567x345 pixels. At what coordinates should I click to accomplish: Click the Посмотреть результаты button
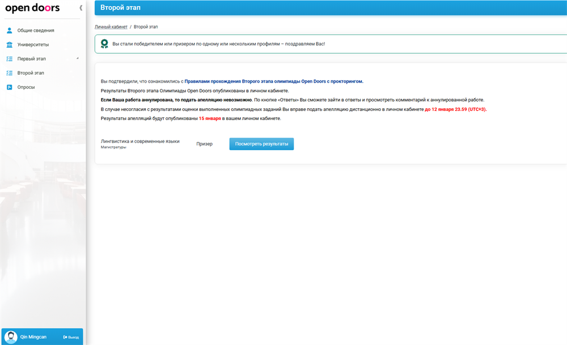click(x=261, y=144)
